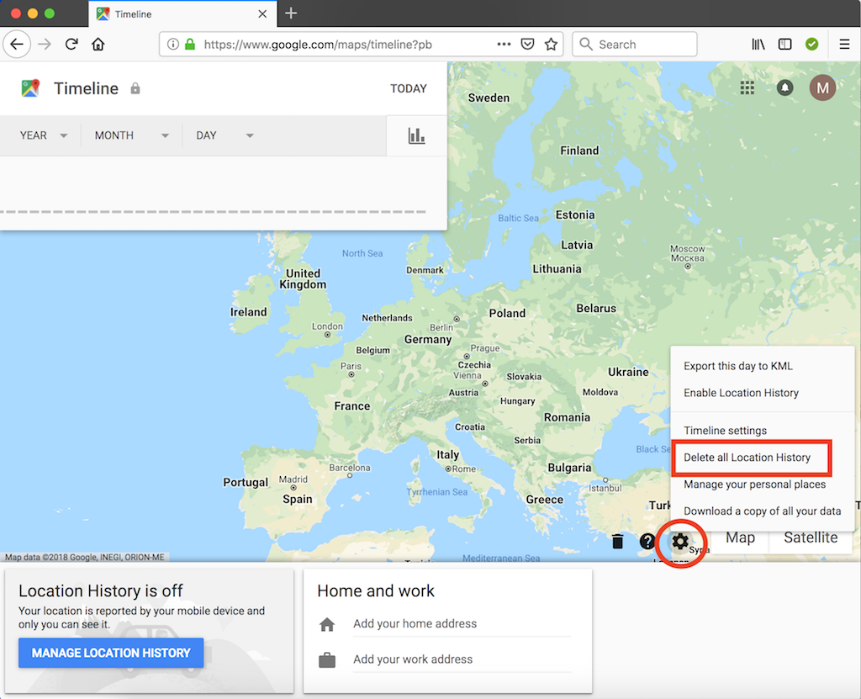Click the settings gear icon
Viewport: 861px width, 699px height.
tap(680, 542)
